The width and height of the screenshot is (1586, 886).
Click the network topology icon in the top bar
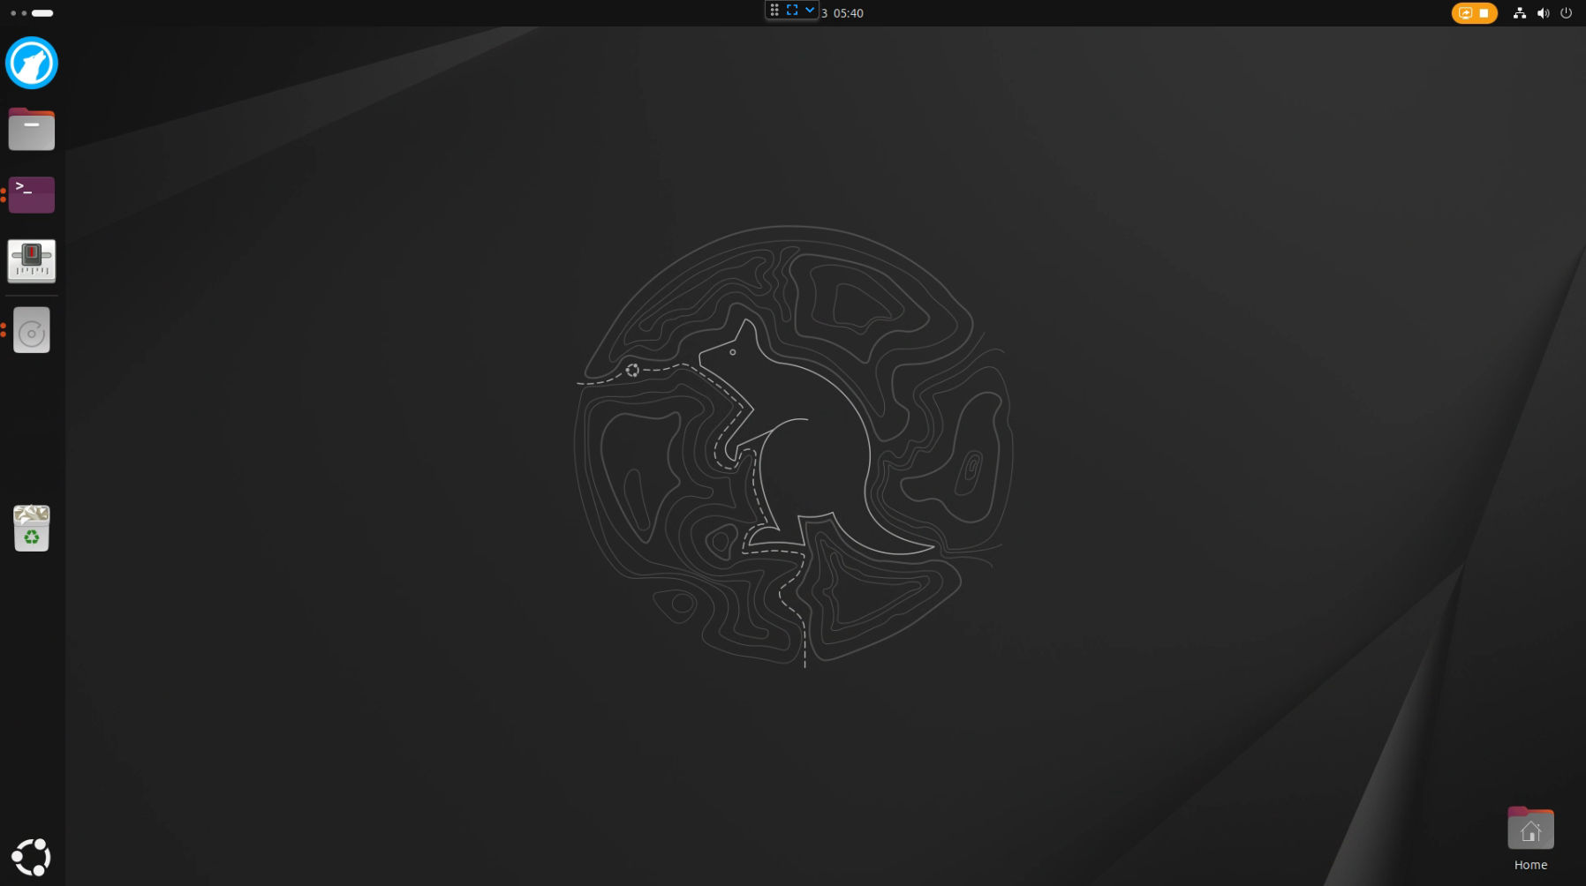click(1519, 13)
